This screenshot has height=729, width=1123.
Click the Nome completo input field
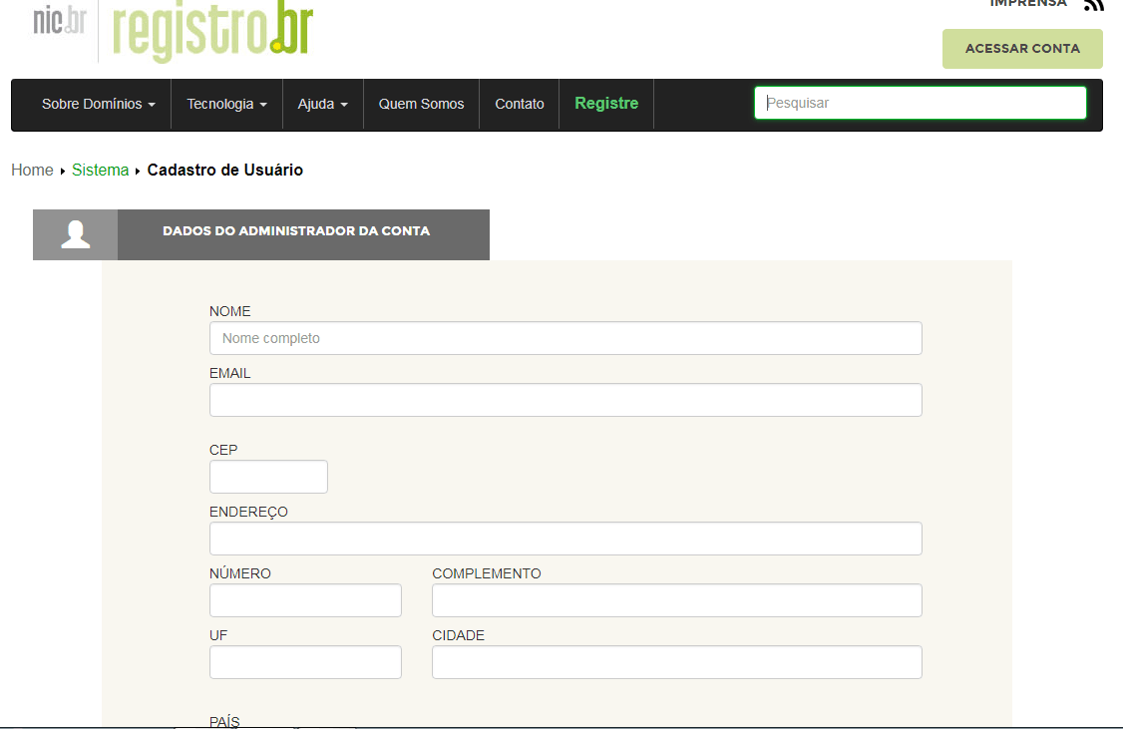pos(565,338)
